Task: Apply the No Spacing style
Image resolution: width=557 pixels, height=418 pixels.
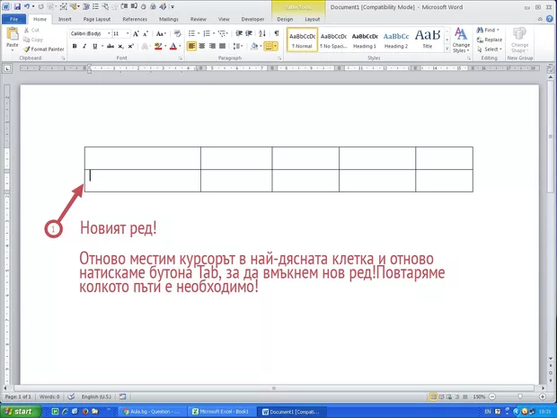Action: coord(333,40)
